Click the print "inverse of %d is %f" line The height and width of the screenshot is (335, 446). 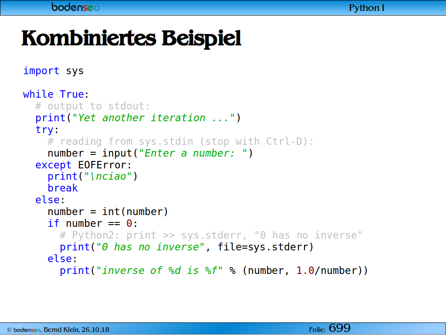[213, 270]
